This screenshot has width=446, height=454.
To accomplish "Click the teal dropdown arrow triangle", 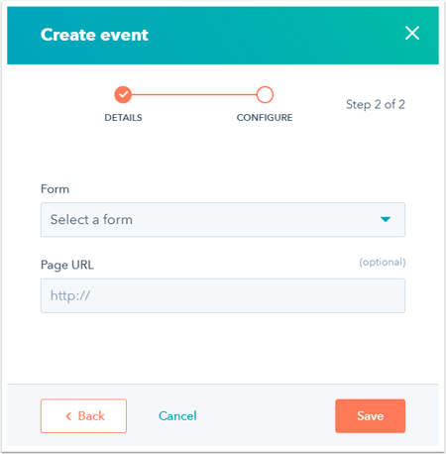I will [386, 219].
